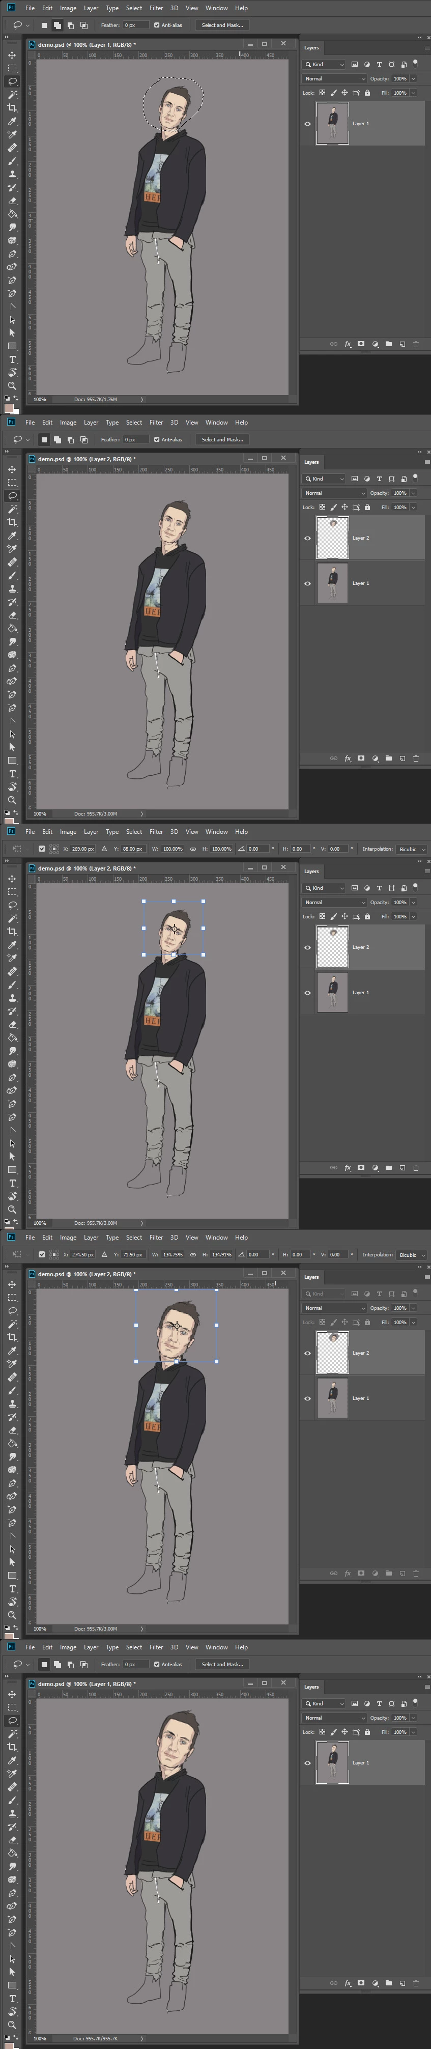Click trash icon in fourth screenshot's Layers panel

pos(416,1574)
